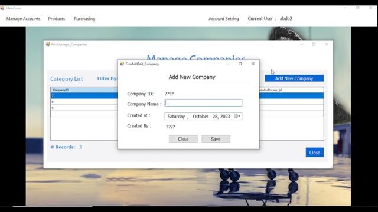Image resolution: width=378 pixels, height=212 pixels.
Task: Open the Created at calendar dropdown
Action: click(237, 117)
